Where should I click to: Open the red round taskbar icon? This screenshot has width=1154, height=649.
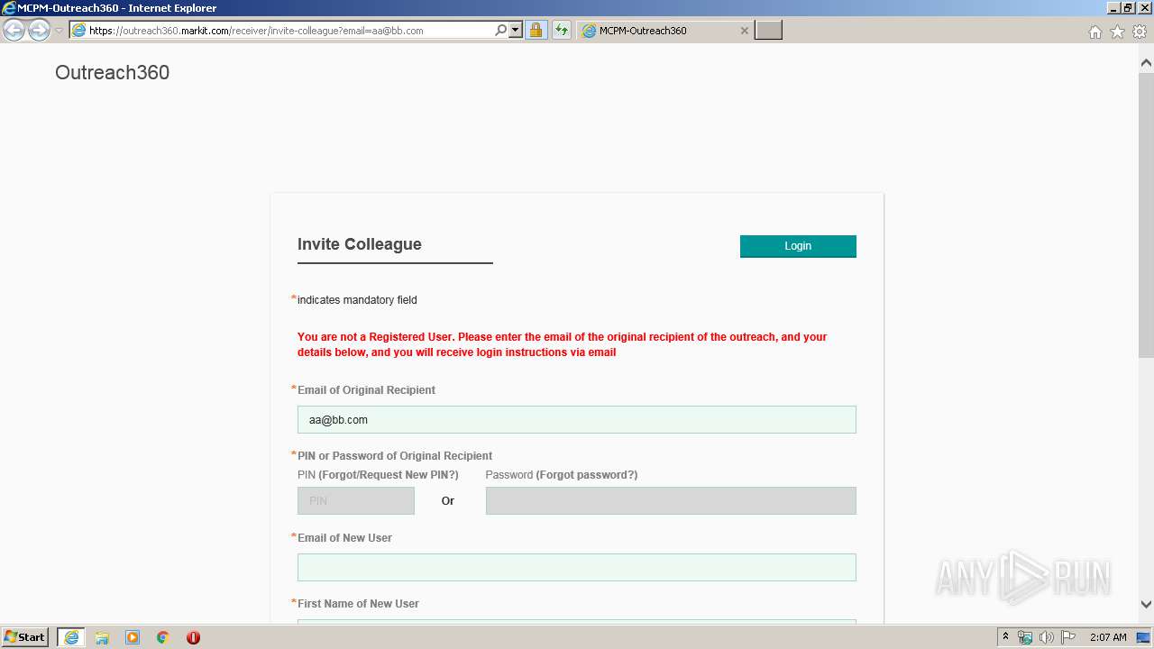pyautogui.click(x=193, y=637)
